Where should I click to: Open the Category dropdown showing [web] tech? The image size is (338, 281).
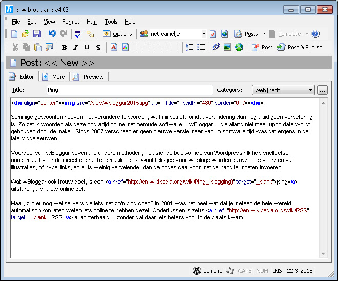point(283,90)
